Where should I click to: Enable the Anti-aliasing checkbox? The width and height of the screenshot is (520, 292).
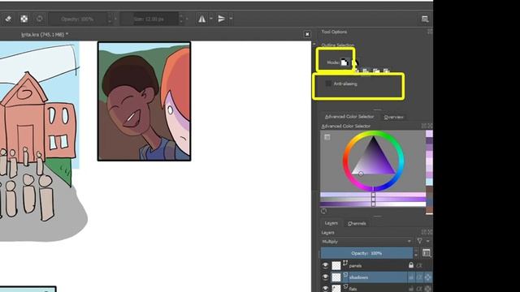click(328, 84)
